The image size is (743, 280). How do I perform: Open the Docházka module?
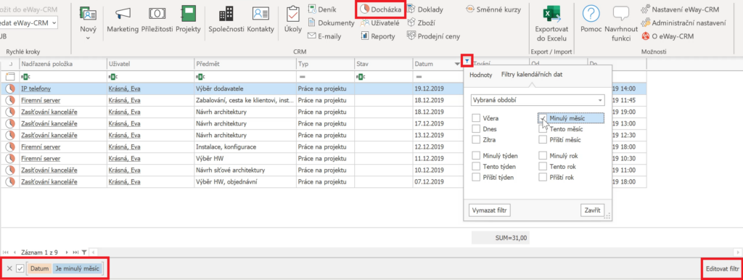click(381, 9)
